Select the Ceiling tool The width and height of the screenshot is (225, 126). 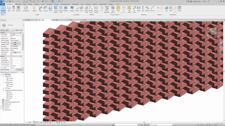45,9
